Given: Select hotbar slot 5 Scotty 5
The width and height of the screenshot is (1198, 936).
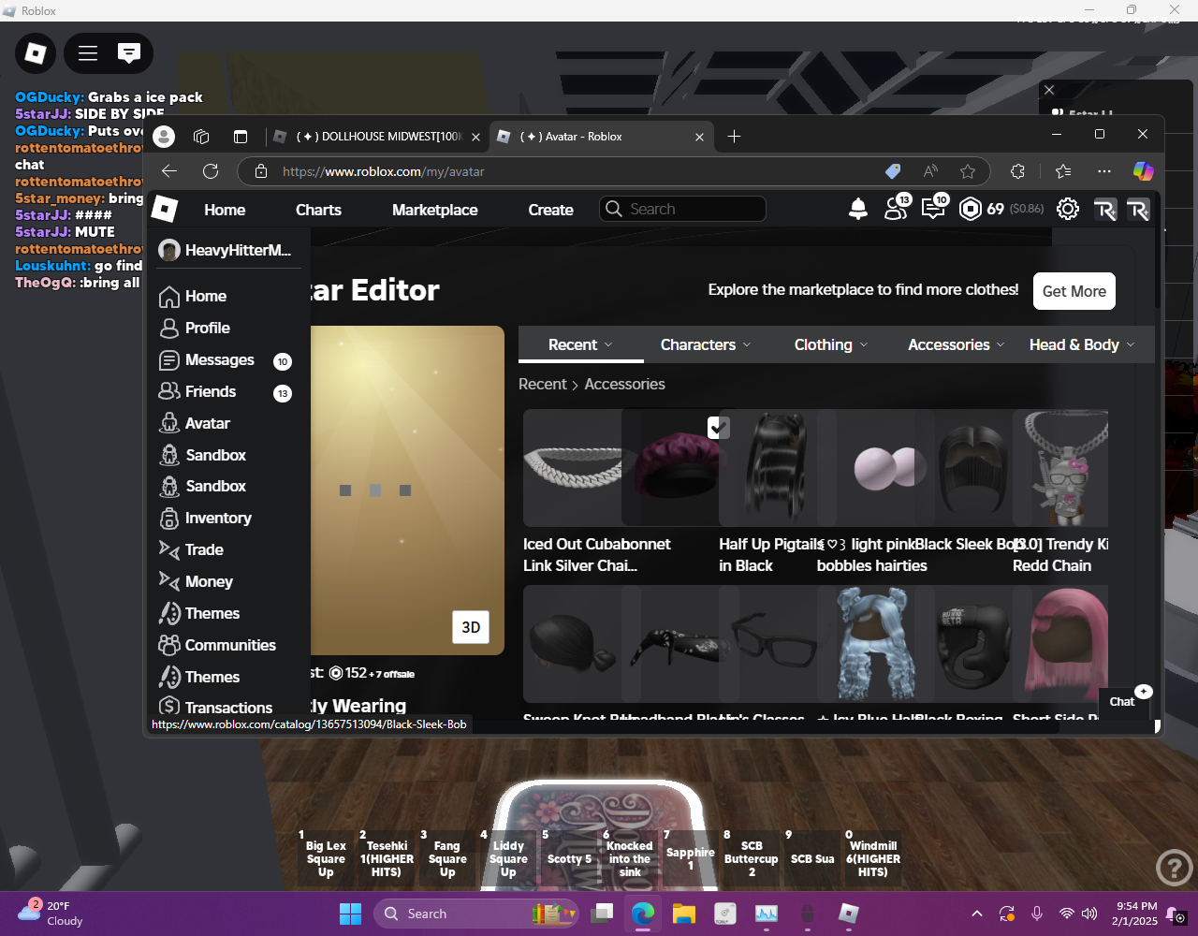Looking at the screenshot, I should coord(569,858).
